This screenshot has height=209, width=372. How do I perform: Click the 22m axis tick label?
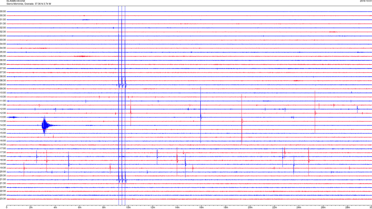(274, 207)
